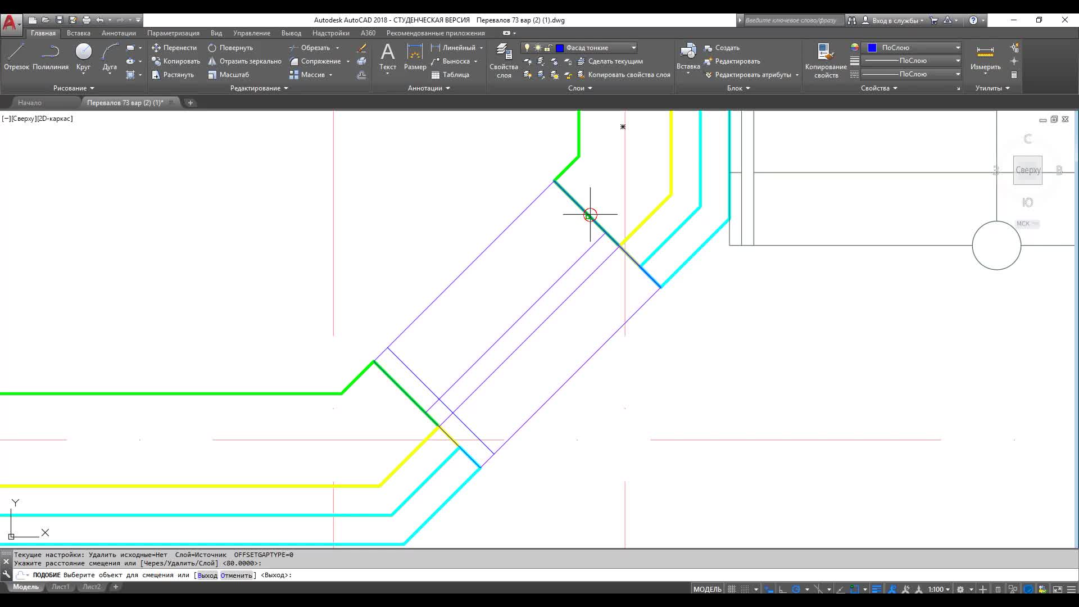
Task: Toggle dynamic input in status bar
Action: [769, 589]
